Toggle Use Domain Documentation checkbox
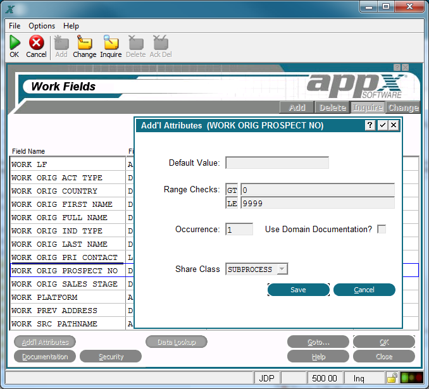 382,229
